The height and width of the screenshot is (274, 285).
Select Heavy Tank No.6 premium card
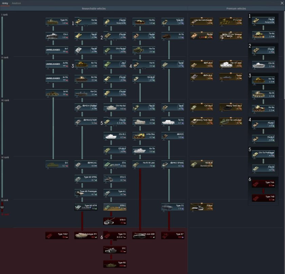pyautogui.click(x=202, y=121)
